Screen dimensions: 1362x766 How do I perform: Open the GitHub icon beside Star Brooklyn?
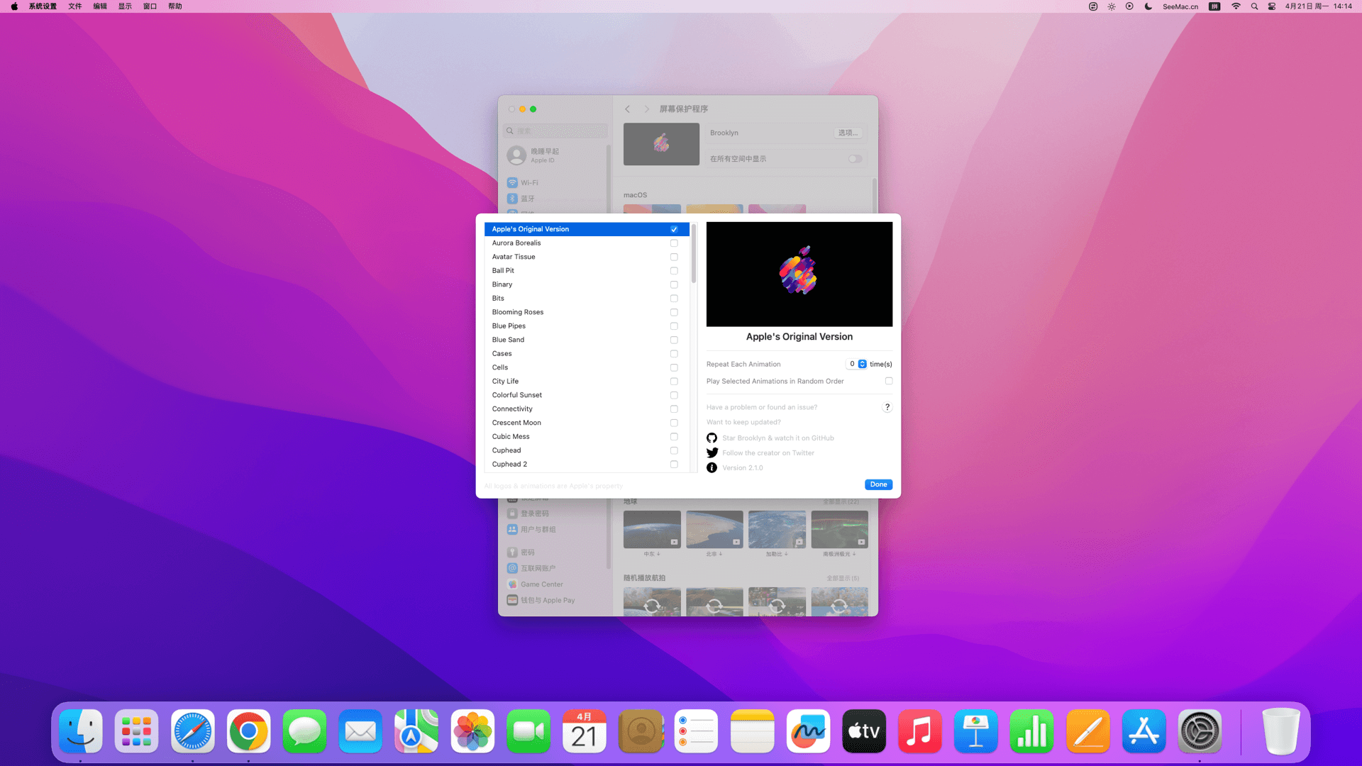tap(712, 438)
